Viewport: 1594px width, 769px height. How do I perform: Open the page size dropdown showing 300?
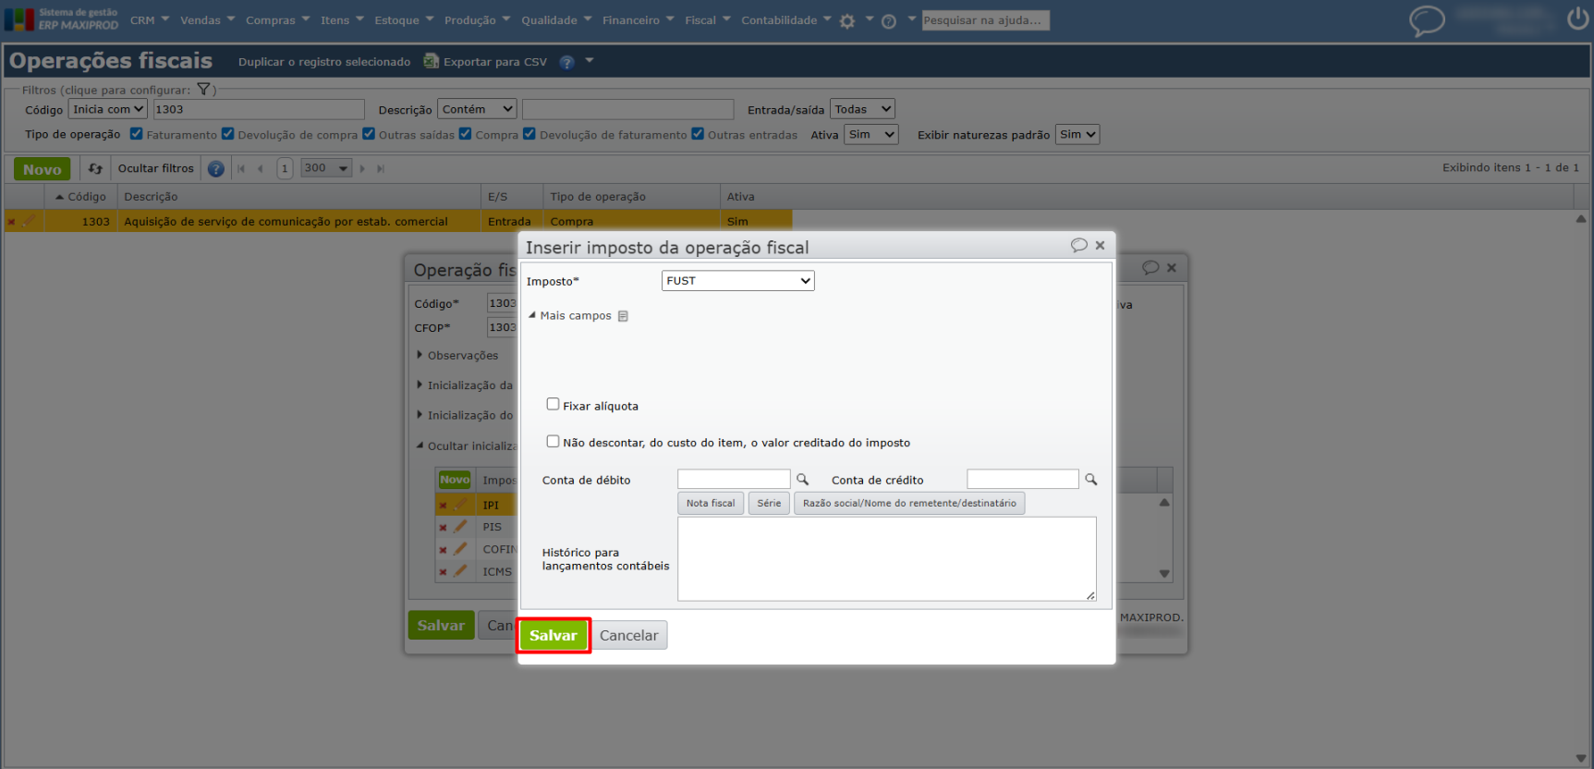pyautogui.click(x=326, y=168)
